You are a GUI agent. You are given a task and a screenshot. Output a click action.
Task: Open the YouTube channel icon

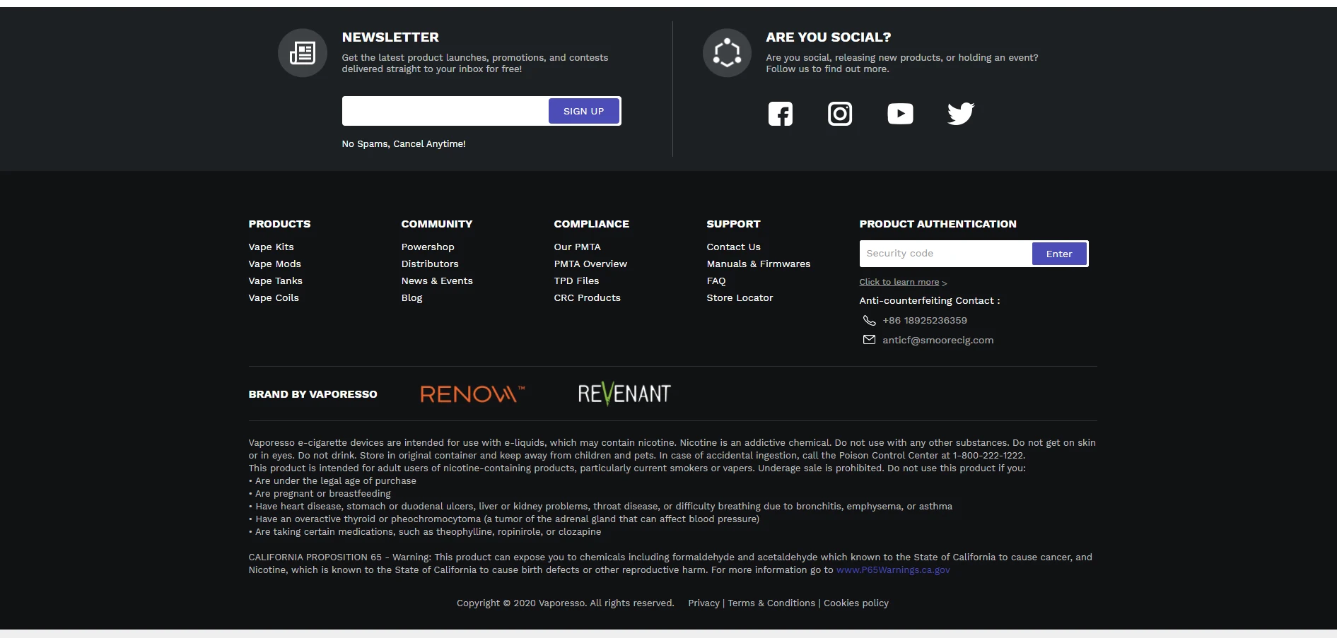pyautogui.click(x=900, y=114)
